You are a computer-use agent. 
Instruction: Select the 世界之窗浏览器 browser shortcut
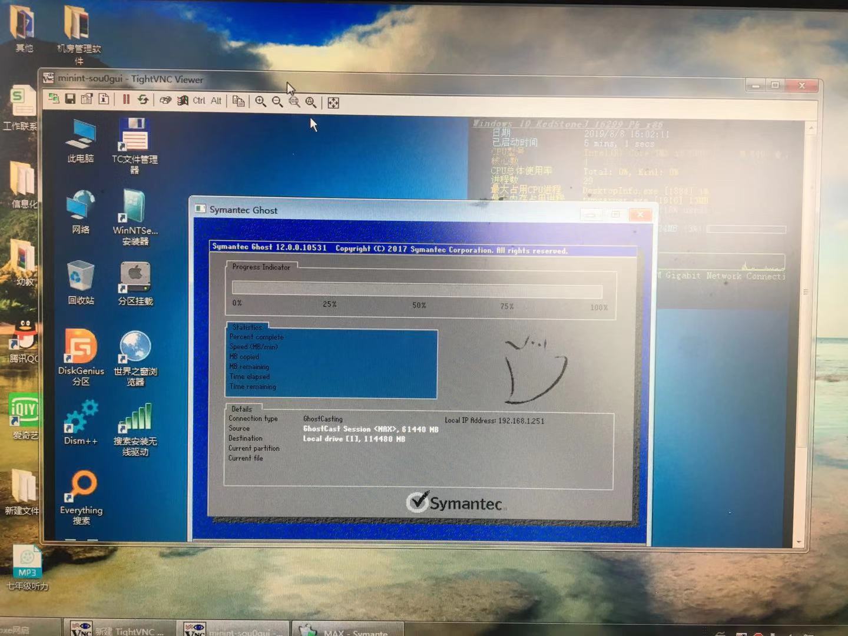pos(135,358)
